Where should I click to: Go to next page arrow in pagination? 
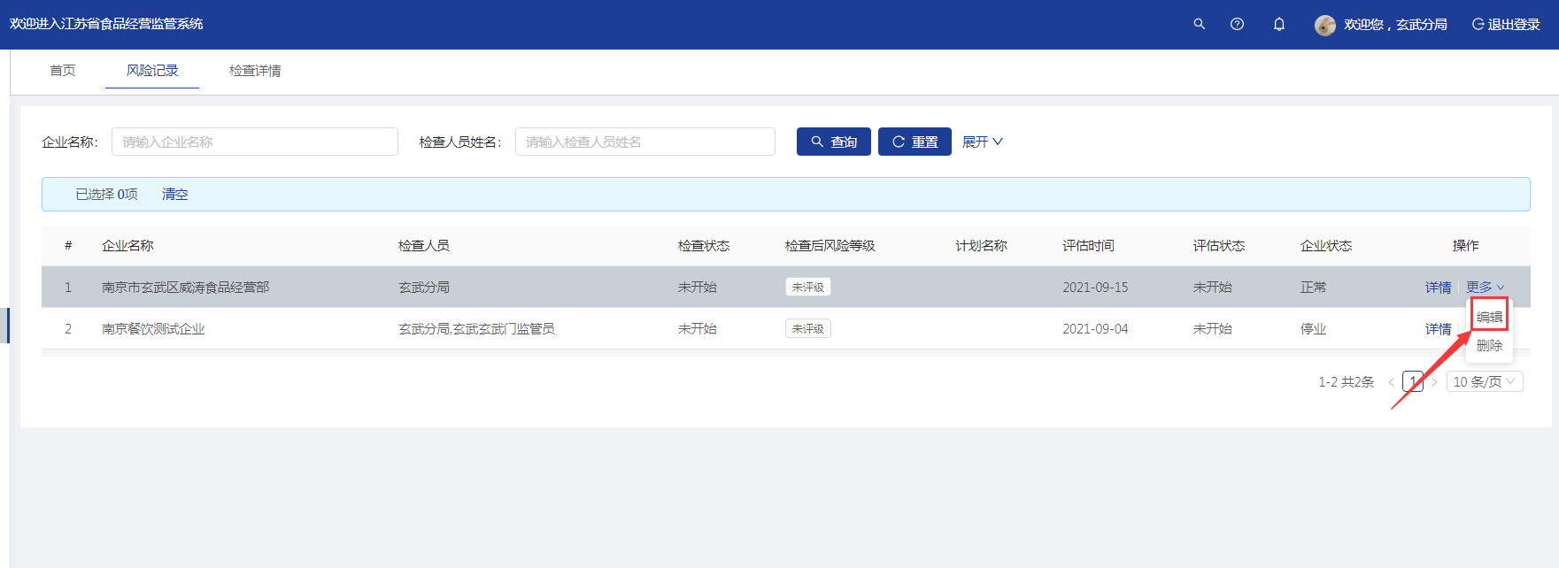1434,382
